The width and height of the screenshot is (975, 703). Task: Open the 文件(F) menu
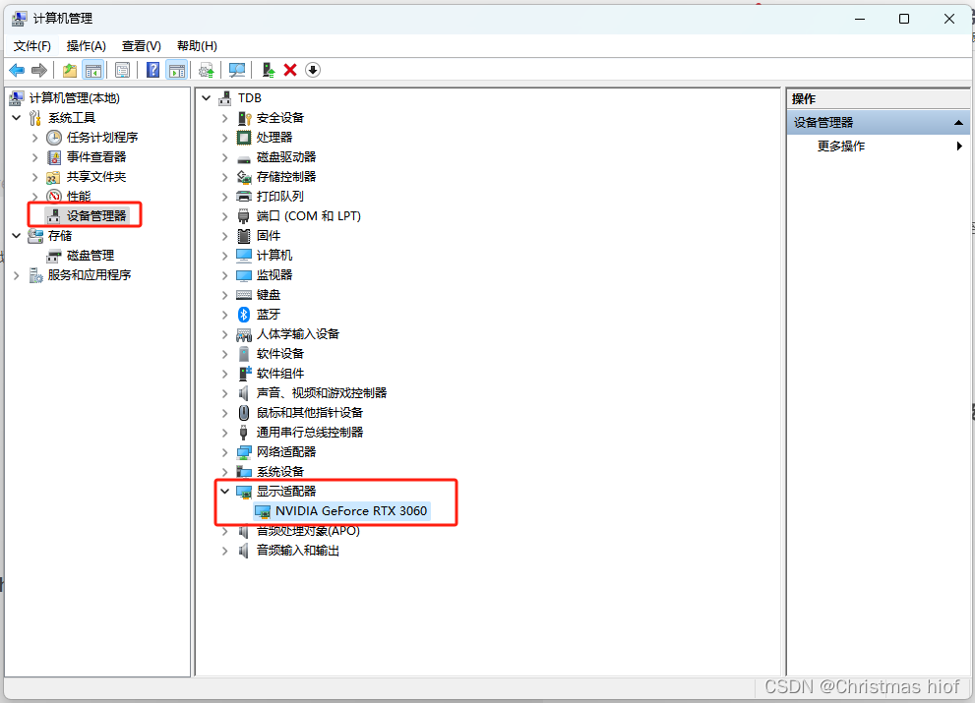pos(32,46)
